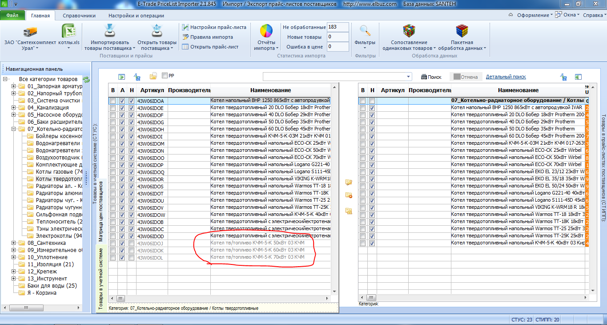Click the Ошибка в цене value field
Viewport: 607px width, 325px height.
click(x=338, y=47)
